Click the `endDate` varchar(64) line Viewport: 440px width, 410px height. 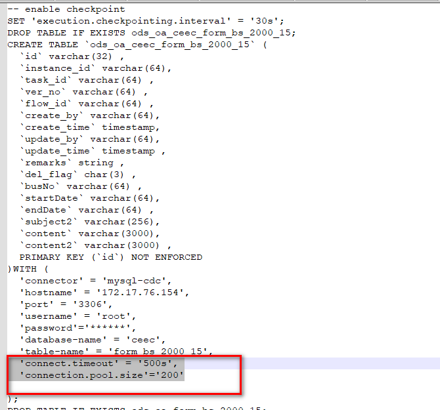pyautogui.click(x=87, y=210)
